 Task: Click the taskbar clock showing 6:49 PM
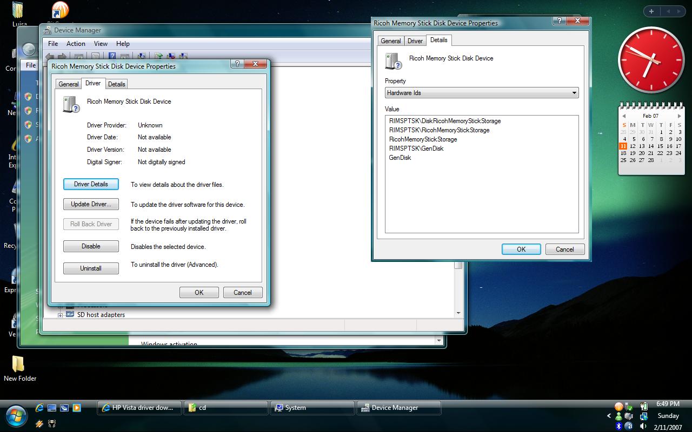[x=668, y=404]
